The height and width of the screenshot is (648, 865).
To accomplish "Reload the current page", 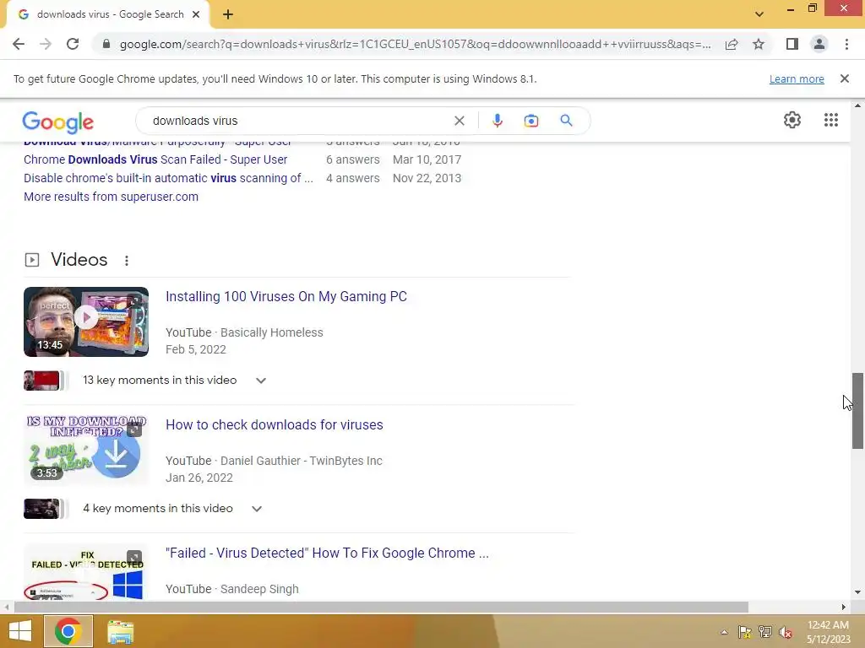I will click(x=73, y=44).
